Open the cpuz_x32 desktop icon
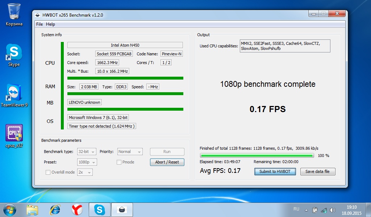This screenshot has height=217, width=371. tap(14, 136)
